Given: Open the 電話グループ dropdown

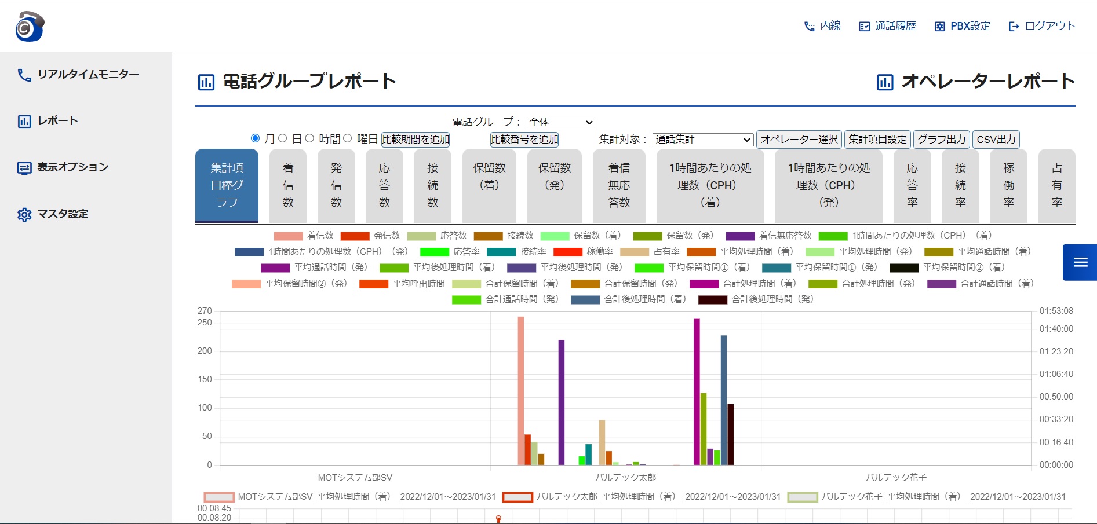Looking at the screenshot, I should 561,122.
